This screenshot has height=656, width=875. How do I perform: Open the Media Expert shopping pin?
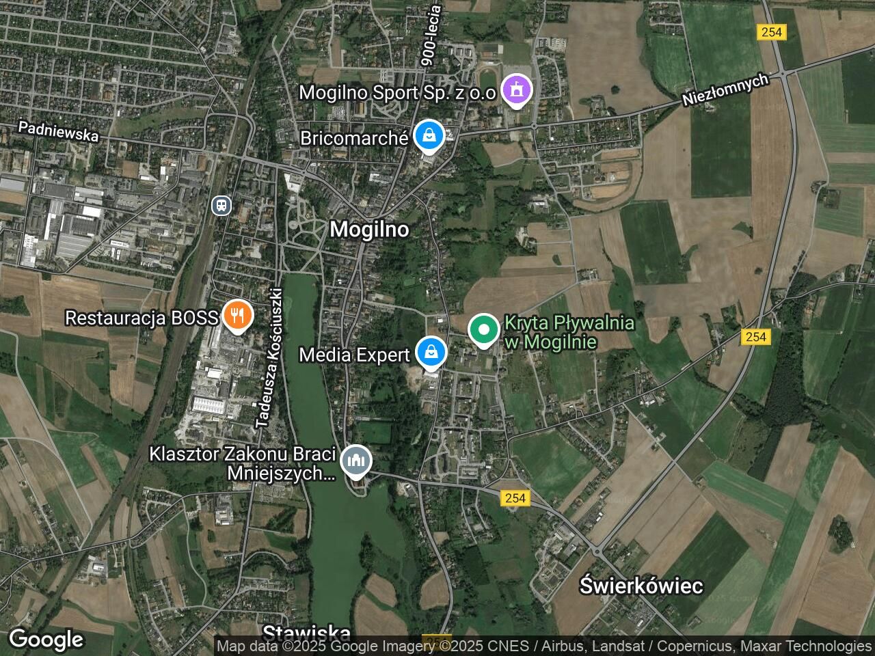coord(431,354)
